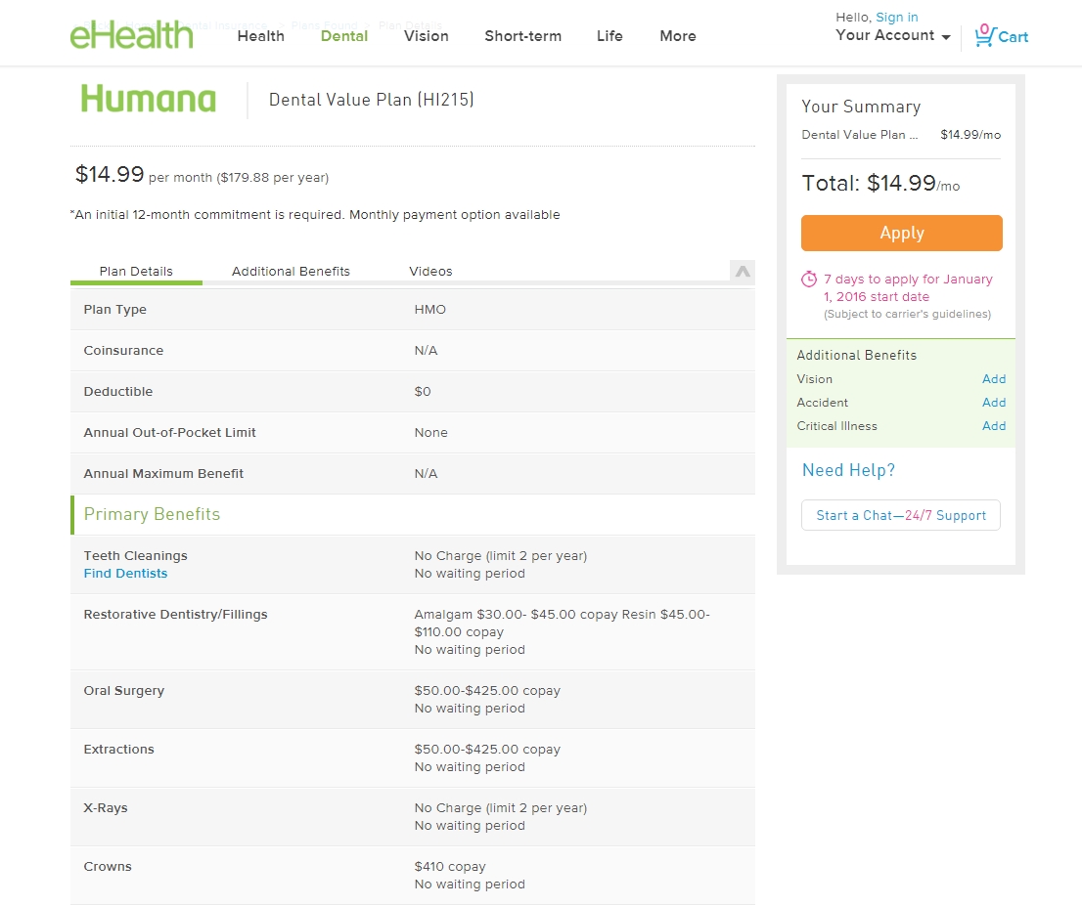Image resolution: width=1082 pixels, height=906 pixels.
Task: Click the Humana logo
Action: (149, 99)
